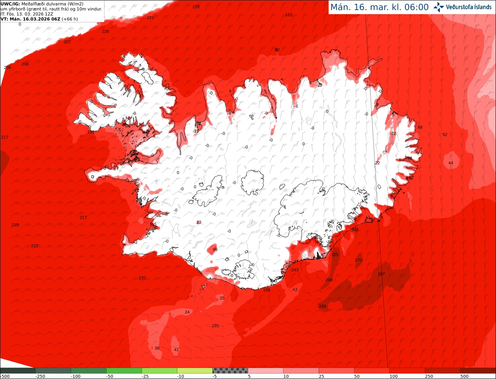Screen dimensions: 496x379
Task: Click the legend swatch between 50 and 100
Action: click(x=372, y=370)
